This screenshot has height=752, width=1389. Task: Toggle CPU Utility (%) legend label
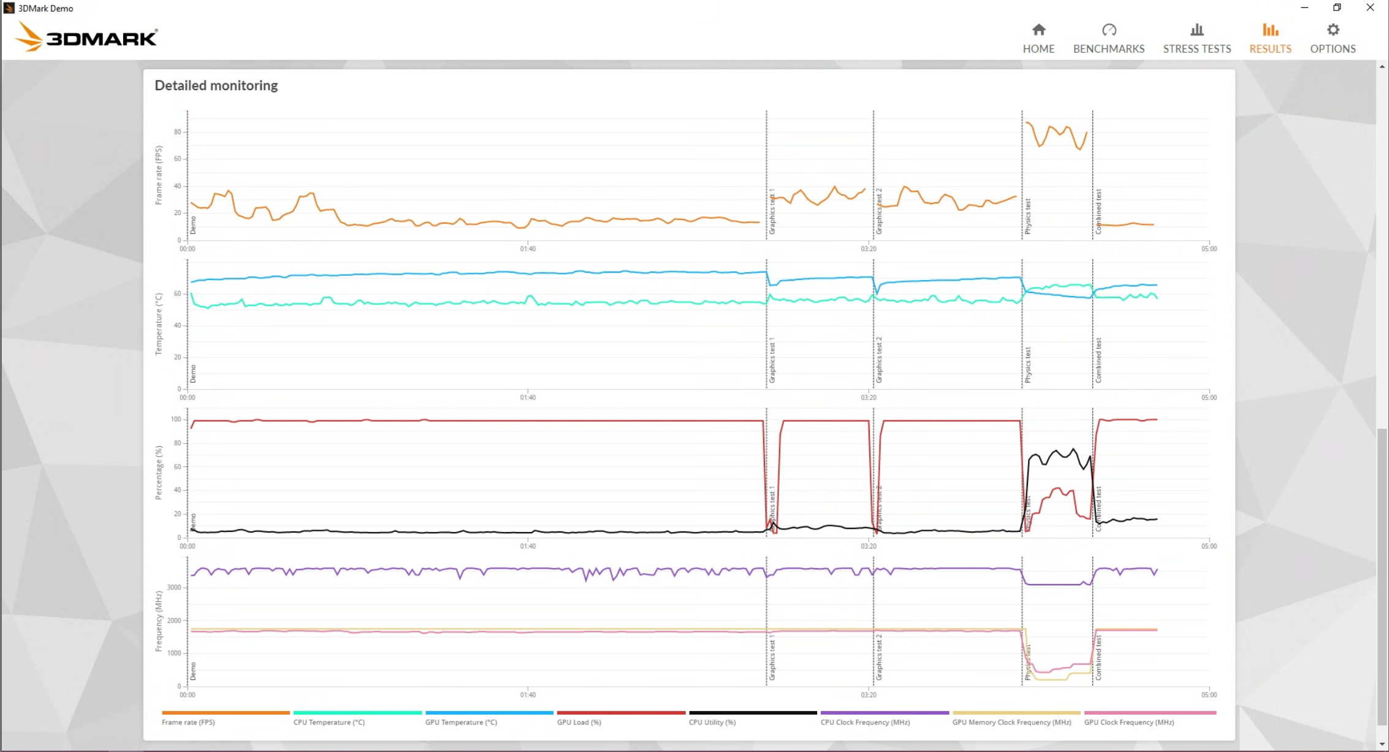(x=712, y=723)
